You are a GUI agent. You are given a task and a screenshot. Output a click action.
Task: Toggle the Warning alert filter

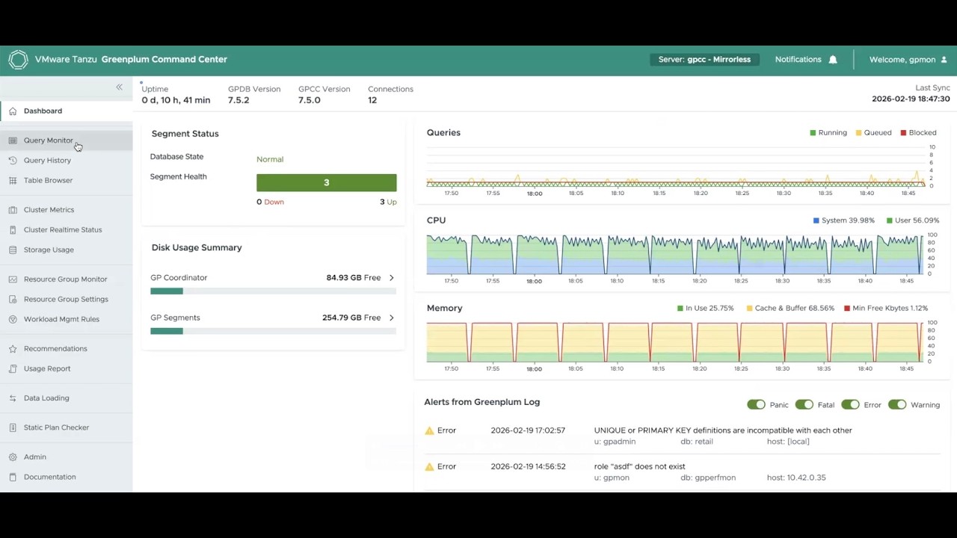click(x=897, y=405)
